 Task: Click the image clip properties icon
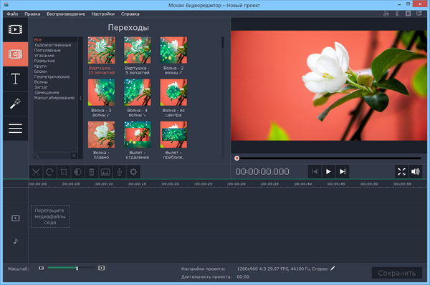(105, 172)
